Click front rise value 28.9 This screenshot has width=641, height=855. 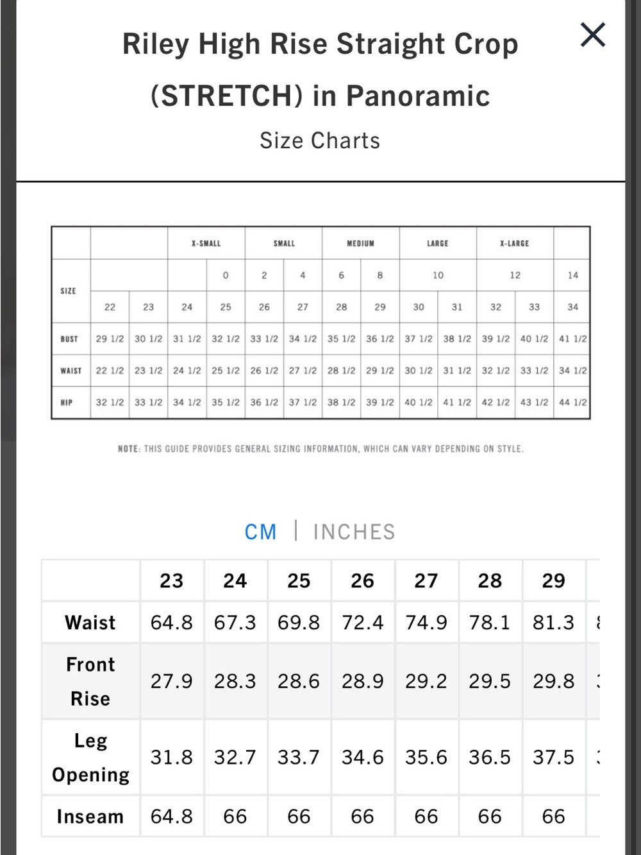click(363, 681)
